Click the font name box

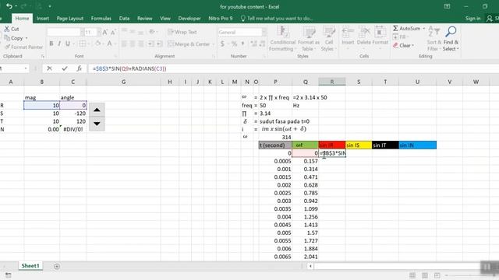[64, 32]
